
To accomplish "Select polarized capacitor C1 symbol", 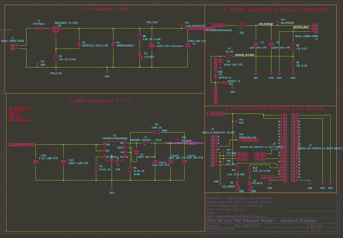I will (x=152, y=45).
